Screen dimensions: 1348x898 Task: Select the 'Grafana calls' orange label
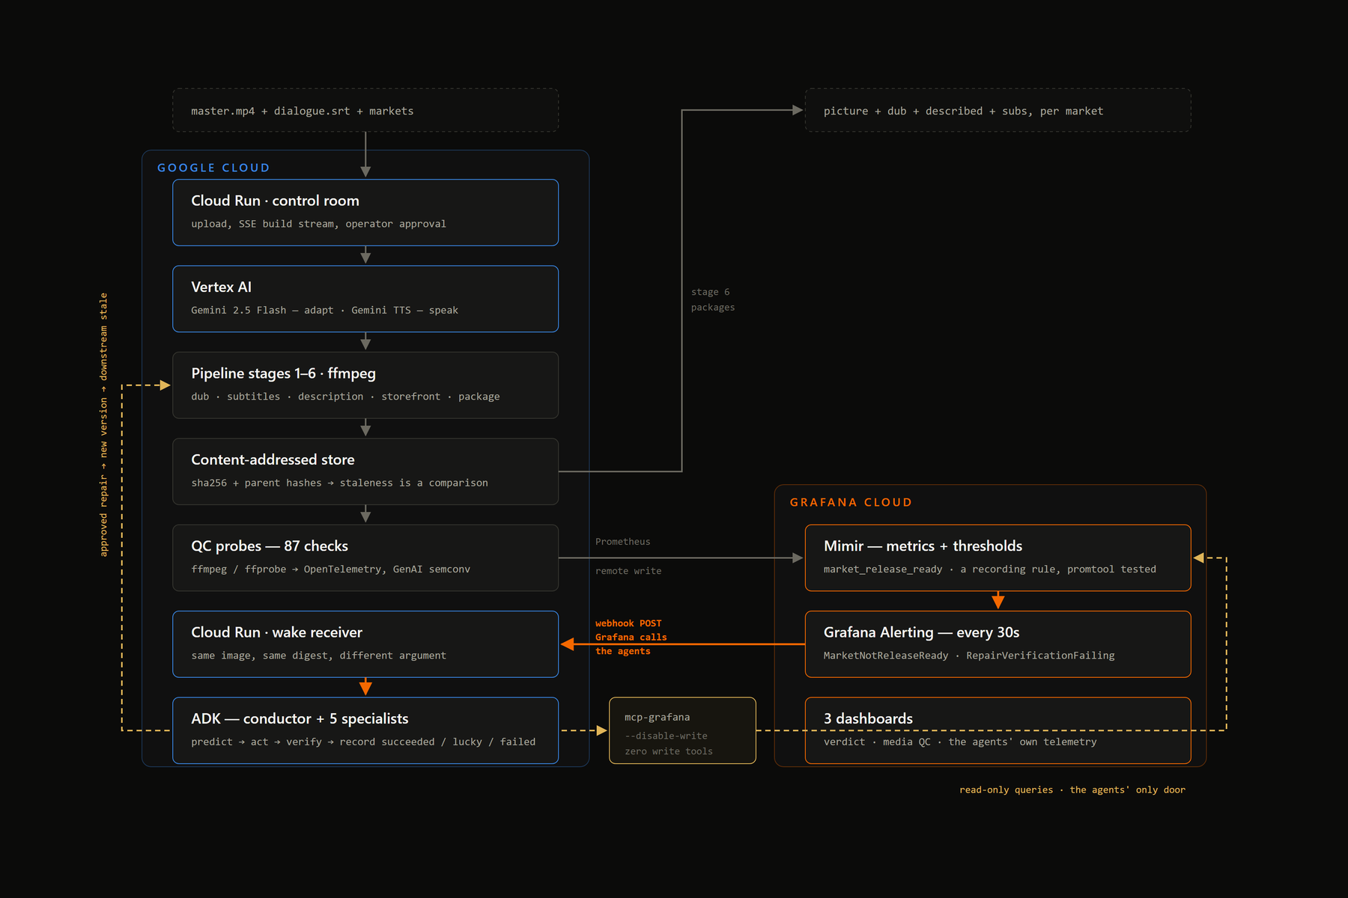coord(631,638)
